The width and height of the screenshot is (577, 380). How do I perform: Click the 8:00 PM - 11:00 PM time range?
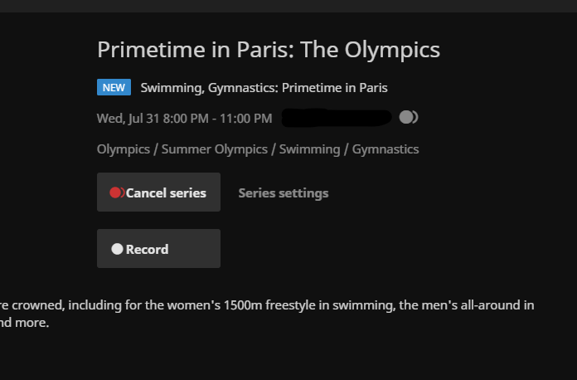pyautogui.click(x=217, y=118)
